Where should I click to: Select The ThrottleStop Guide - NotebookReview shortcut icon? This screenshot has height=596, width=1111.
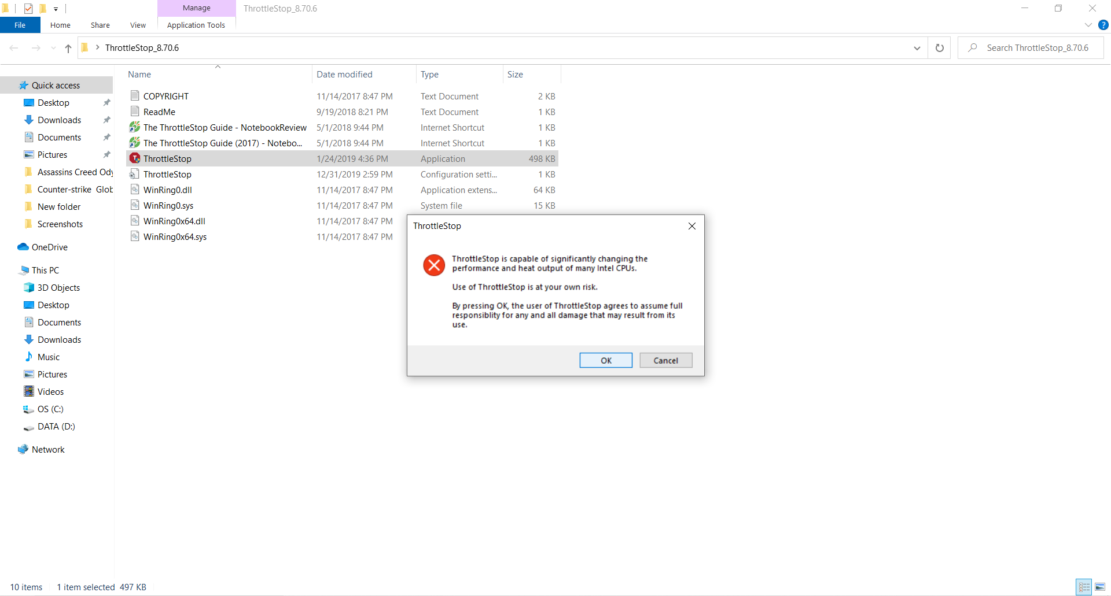tap(135, 127)
